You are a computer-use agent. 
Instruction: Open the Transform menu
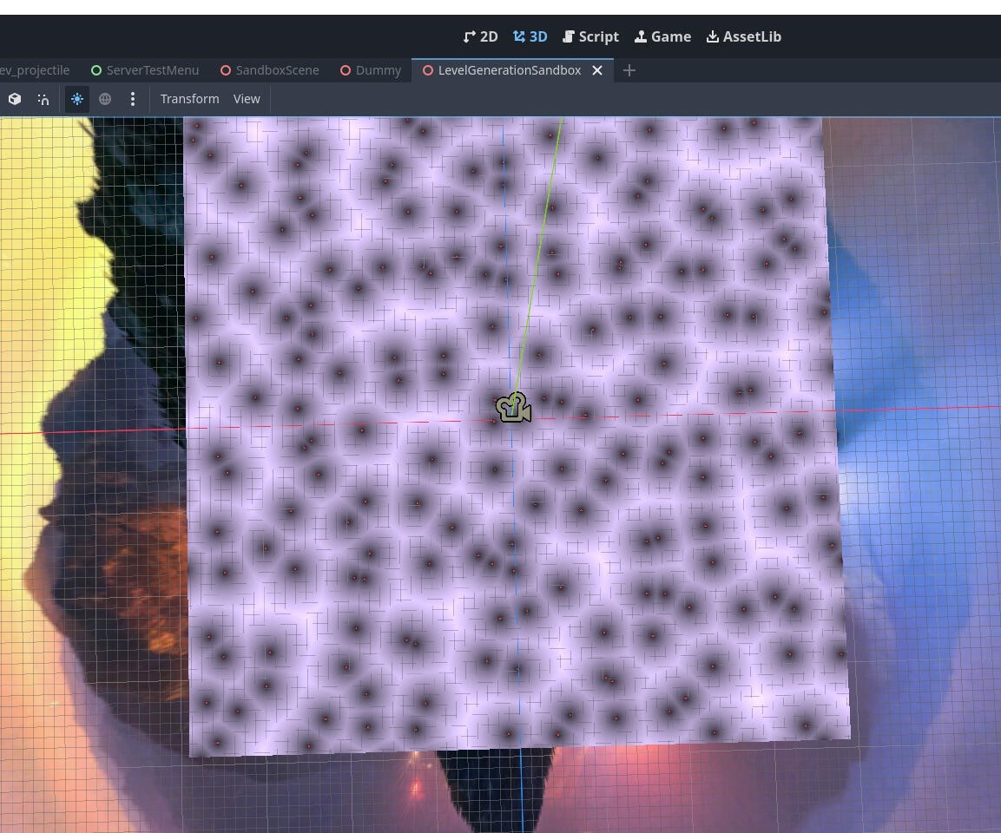pos(189,99)
